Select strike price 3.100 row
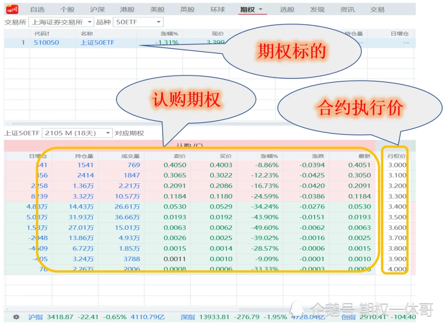This screenshot has height=325, width=443. (x=397, y=176)
